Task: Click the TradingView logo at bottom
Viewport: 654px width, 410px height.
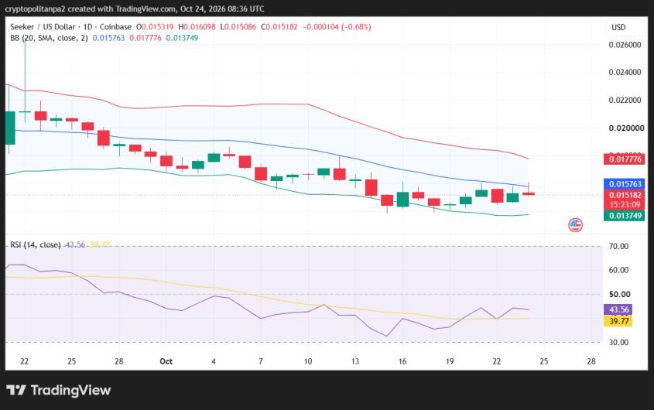Action: [x=58, y=391]
